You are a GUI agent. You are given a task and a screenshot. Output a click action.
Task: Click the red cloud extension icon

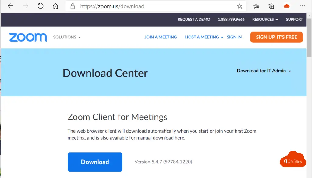[x=287, y=6]
